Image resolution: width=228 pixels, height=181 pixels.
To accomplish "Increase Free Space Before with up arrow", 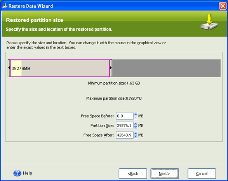I will [x=136, y=114].
